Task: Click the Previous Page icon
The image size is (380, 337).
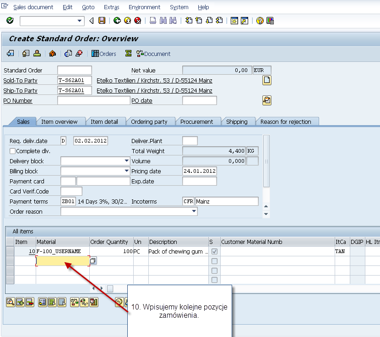Action: [x=199, y=21]
